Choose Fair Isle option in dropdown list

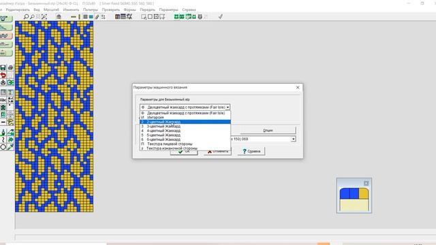click(x=185, y=113)
